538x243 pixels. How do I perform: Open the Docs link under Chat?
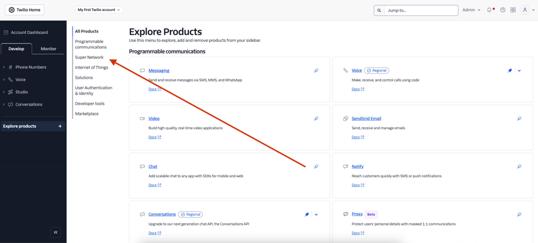coord(154,185)
